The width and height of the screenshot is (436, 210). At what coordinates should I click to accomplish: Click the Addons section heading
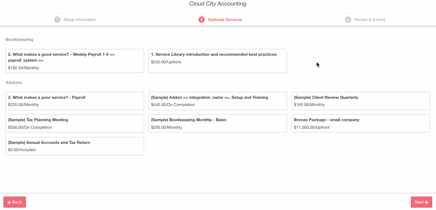tap(14, 83)
